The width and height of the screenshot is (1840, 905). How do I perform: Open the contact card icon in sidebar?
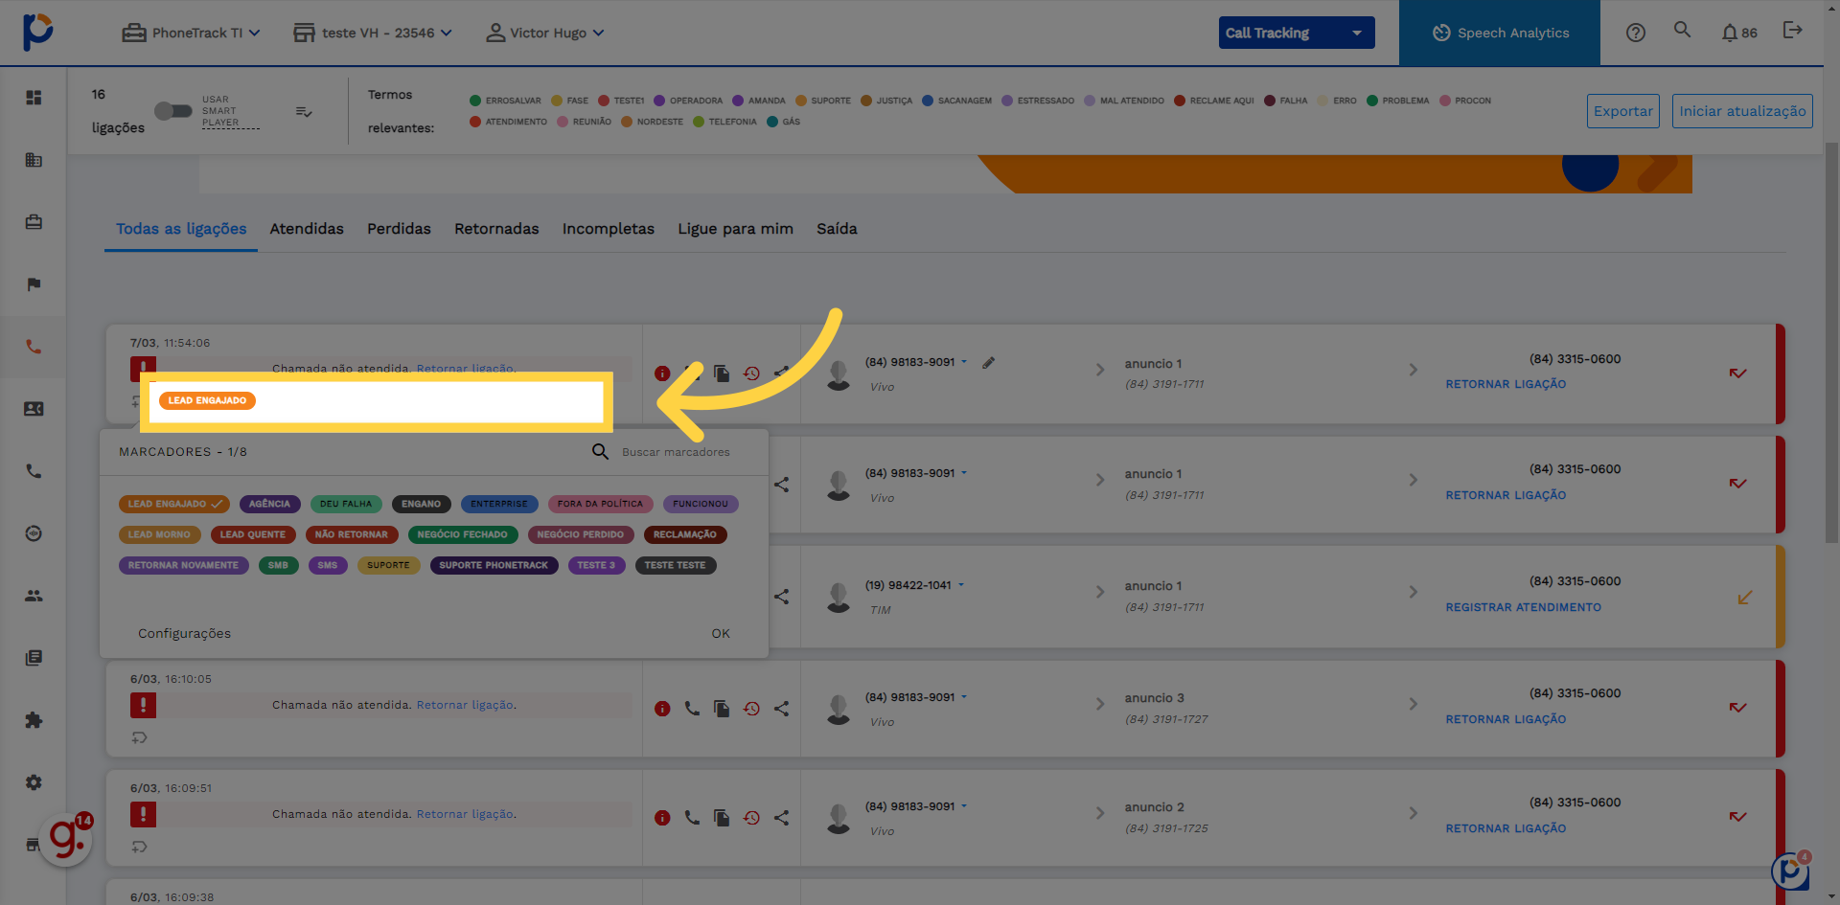tap(34, 409)
